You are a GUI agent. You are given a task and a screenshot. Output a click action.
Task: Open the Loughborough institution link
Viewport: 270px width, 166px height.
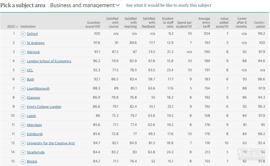point(38,89)
